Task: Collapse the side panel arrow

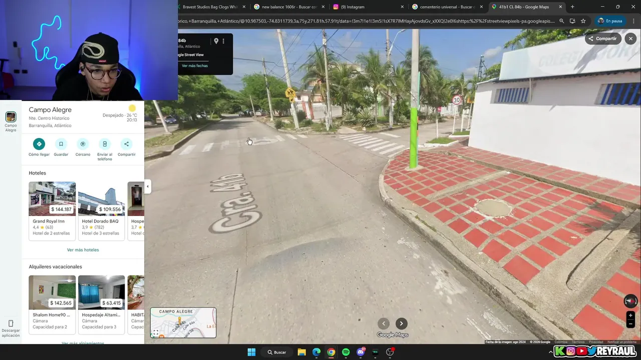Action: [x=147, y=186]
